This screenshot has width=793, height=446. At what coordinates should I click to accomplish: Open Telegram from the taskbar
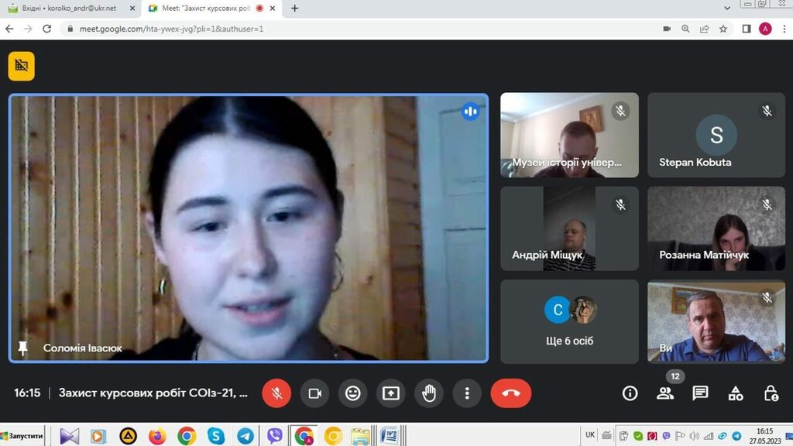(245, 436)
